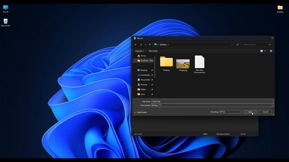Expand the File name dropdown arrow

[x=272, y=101]
